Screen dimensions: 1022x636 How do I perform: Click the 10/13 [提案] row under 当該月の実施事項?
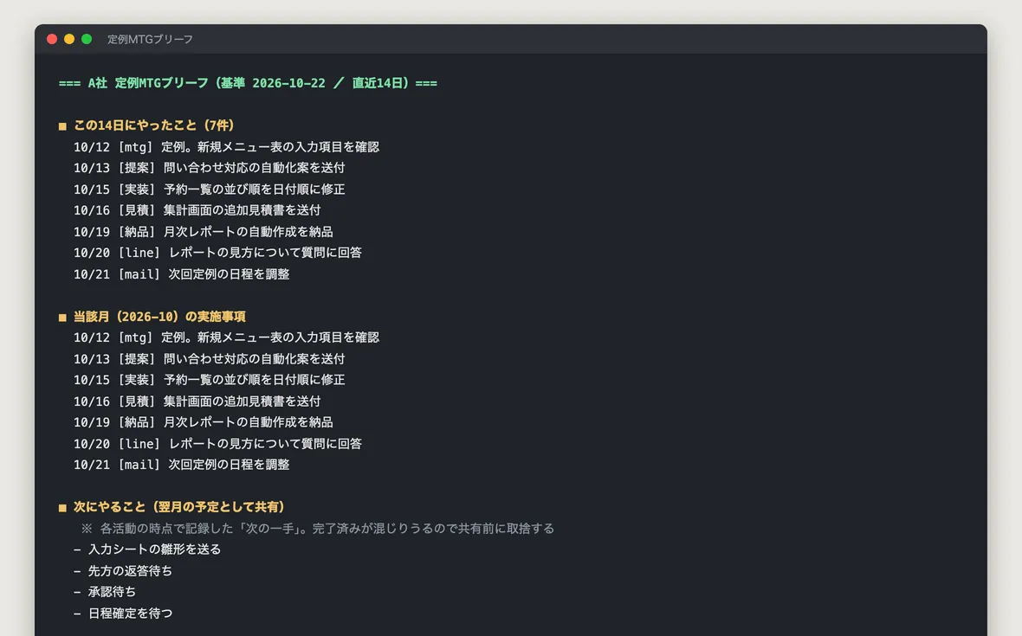pyautogui.click(x=210, y=359)
